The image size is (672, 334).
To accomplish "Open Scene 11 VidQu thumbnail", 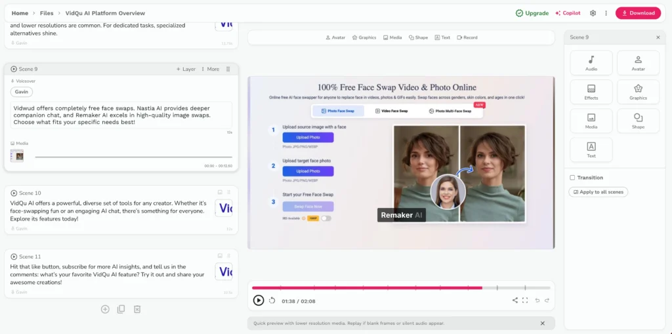I will [224, 272].
